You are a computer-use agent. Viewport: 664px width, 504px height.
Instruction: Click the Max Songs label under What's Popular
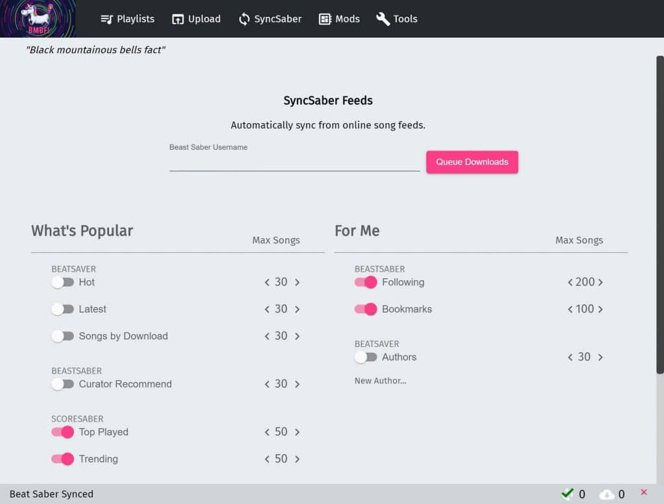[276, 240]
